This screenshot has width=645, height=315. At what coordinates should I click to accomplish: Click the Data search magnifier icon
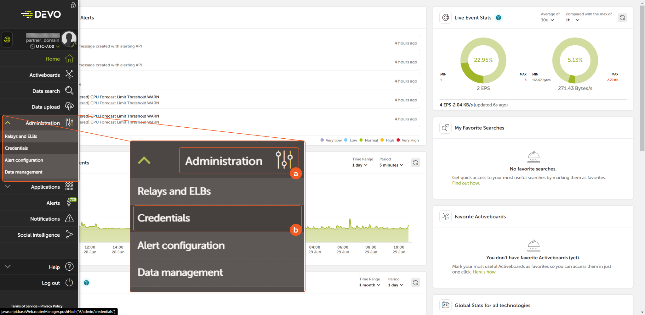click(69, 91)
